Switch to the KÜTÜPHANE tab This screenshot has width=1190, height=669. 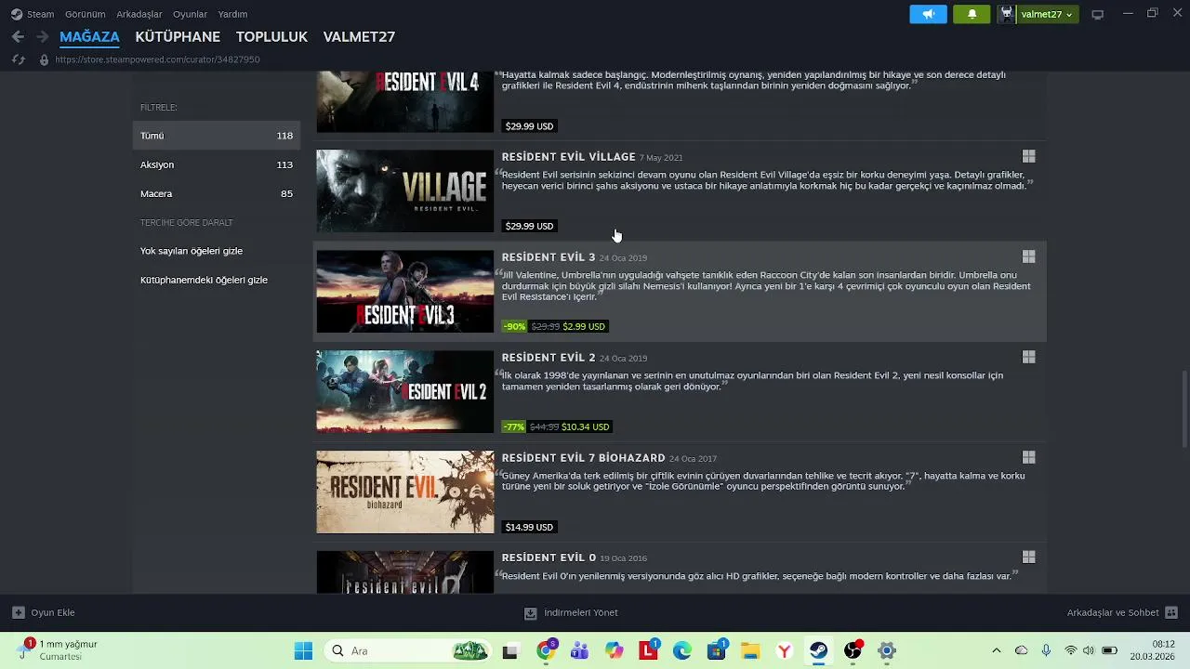(x=178, y=37)
